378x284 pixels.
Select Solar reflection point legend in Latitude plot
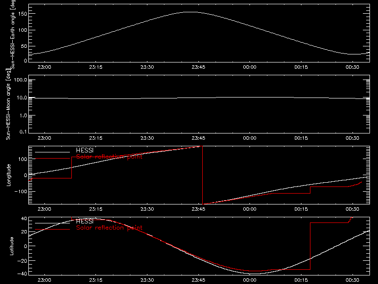click(x=109, y=228)
